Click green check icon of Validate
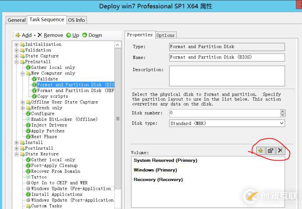Screen dimensions: 302x209 coord(34,79)
